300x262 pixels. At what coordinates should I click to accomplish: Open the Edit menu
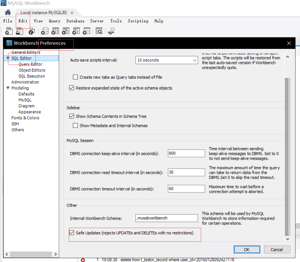tap(22, 21)
